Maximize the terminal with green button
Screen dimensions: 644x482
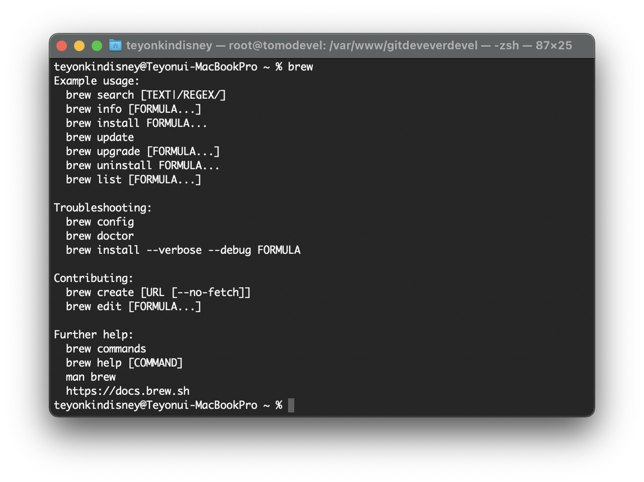97,45
